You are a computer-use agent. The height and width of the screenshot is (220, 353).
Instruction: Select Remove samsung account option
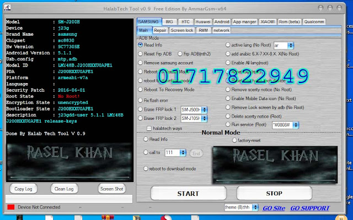(140, 63)
